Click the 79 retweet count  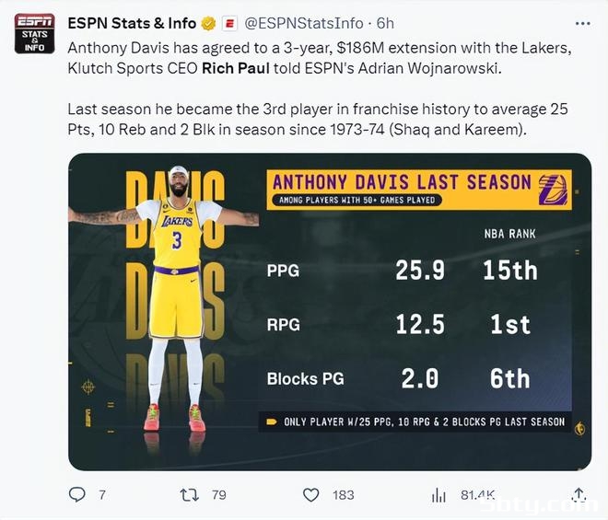click(x=219, y=495)
